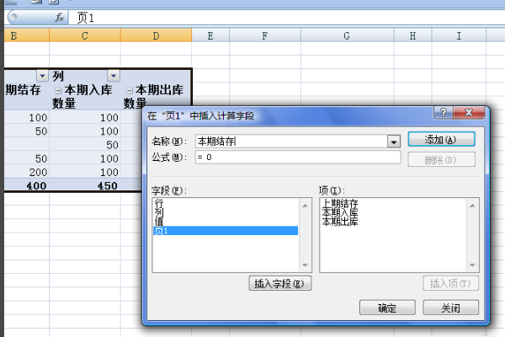Click the 添加 add button
505x337 pixels.
tap(441, 140)
